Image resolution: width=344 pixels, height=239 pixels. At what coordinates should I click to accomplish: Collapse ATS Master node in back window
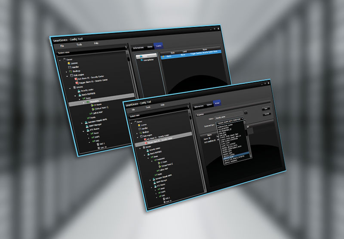click(x=83, y=131)
